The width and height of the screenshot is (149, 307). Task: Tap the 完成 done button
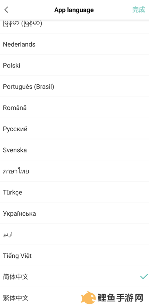[139, 10]
